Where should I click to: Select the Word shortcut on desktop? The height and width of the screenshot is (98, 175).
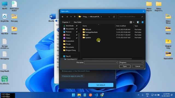pyautogui.click(x=52, y=18)
